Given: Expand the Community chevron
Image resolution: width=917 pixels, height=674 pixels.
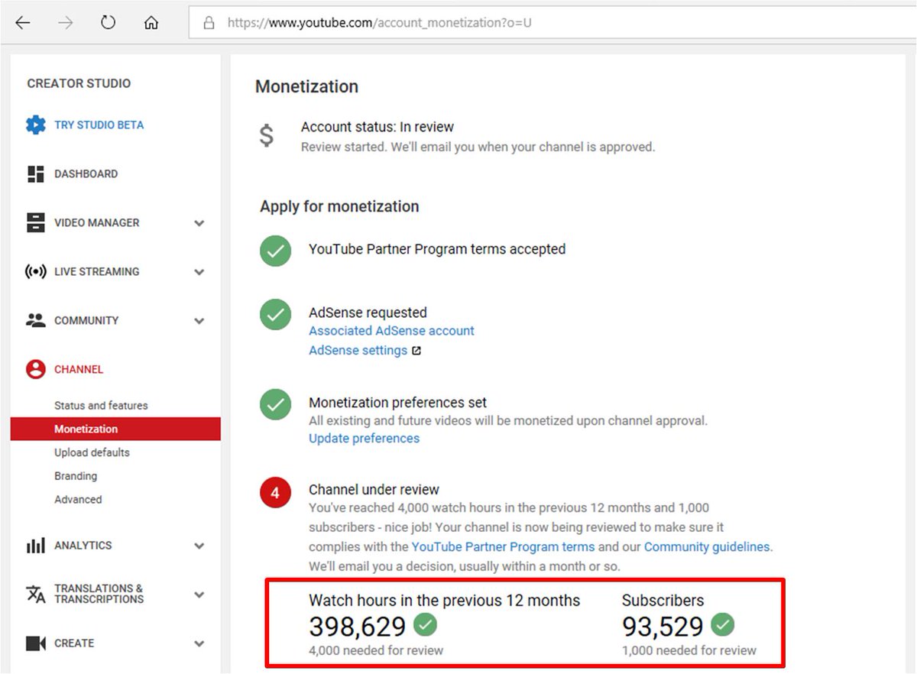Looking at the screenshot, I should tap(199, 321).
